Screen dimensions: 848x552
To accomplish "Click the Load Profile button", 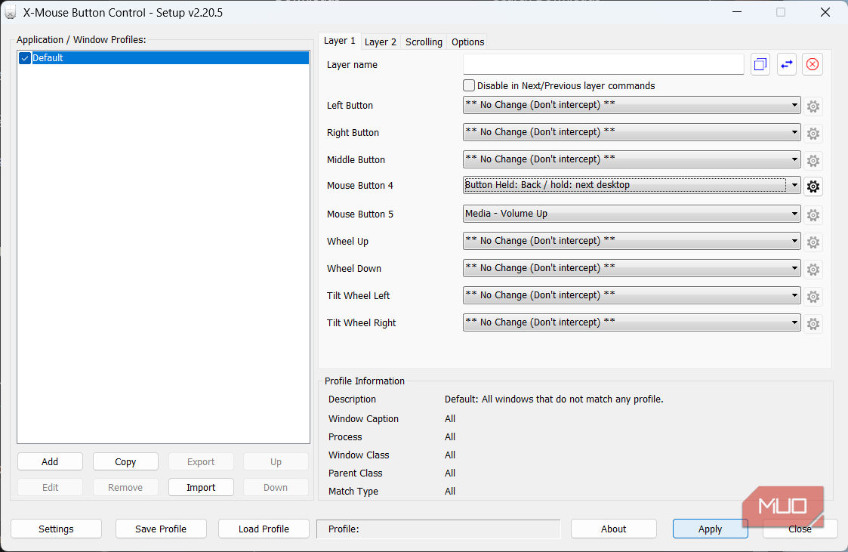I will pos(264,529).
